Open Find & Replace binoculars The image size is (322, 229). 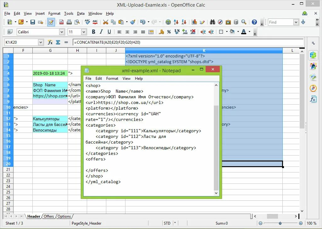click(x=212, y=22)
